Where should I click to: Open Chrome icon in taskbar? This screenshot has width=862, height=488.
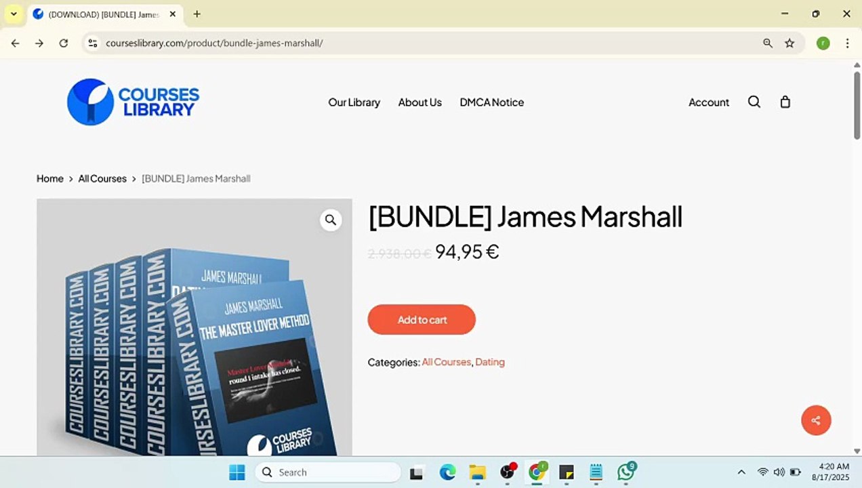tap(537, 472)
